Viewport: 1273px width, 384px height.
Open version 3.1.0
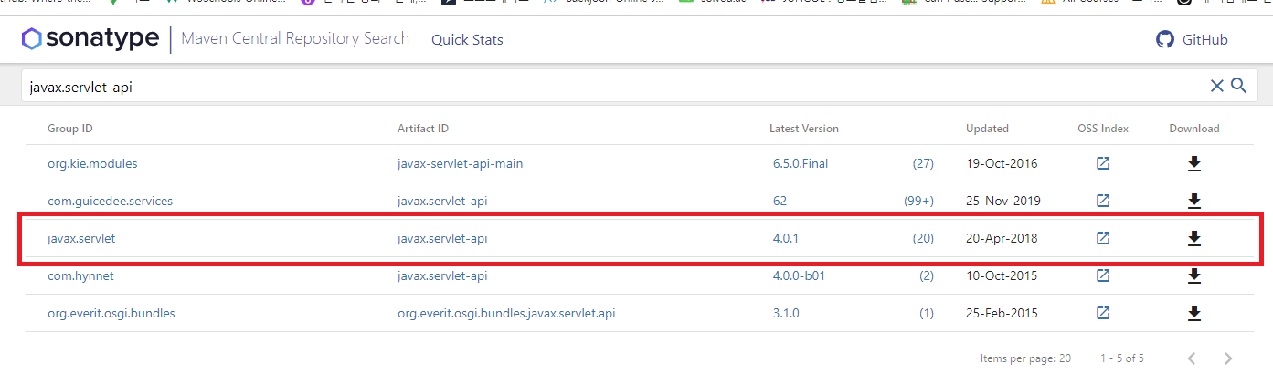coord(786,313)
